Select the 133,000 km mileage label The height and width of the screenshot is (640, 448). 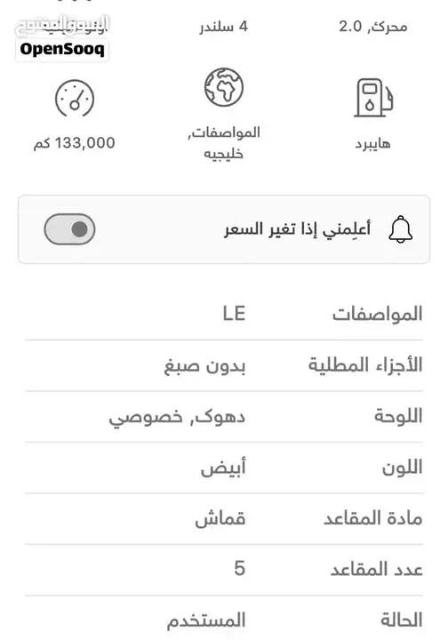[x=75, y=143]
